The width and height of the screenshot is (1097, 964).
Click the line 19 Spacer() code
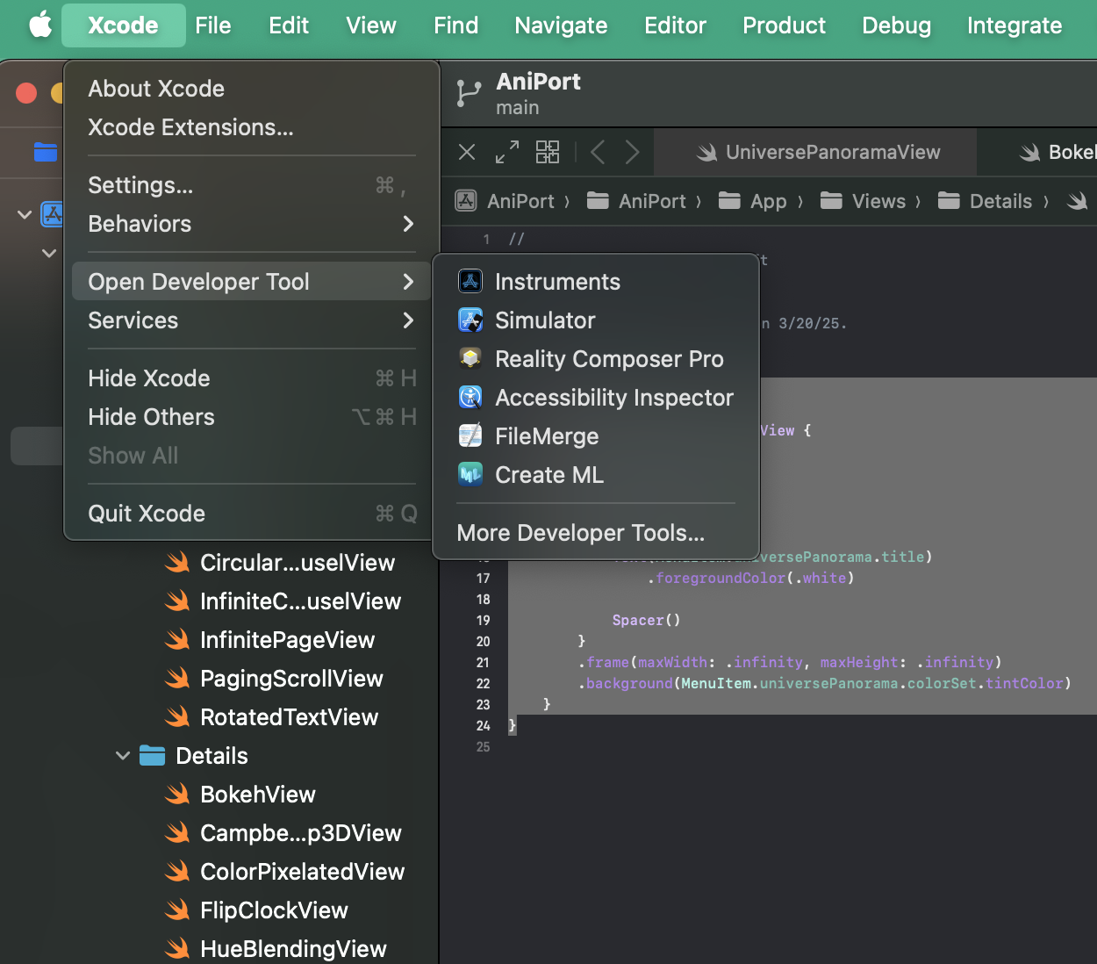coord(646,620)
